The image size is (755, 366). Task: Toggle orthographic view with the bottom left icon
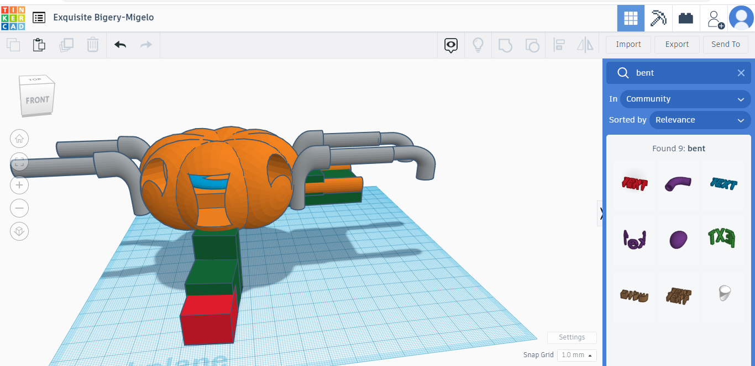click(x=19, y=231)
